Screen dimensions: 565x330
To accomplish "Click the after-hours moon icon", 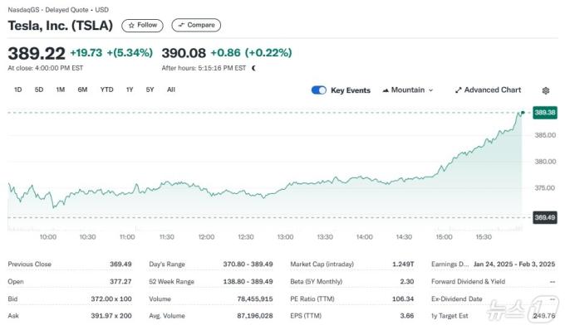I will click(x=253, y=68).
